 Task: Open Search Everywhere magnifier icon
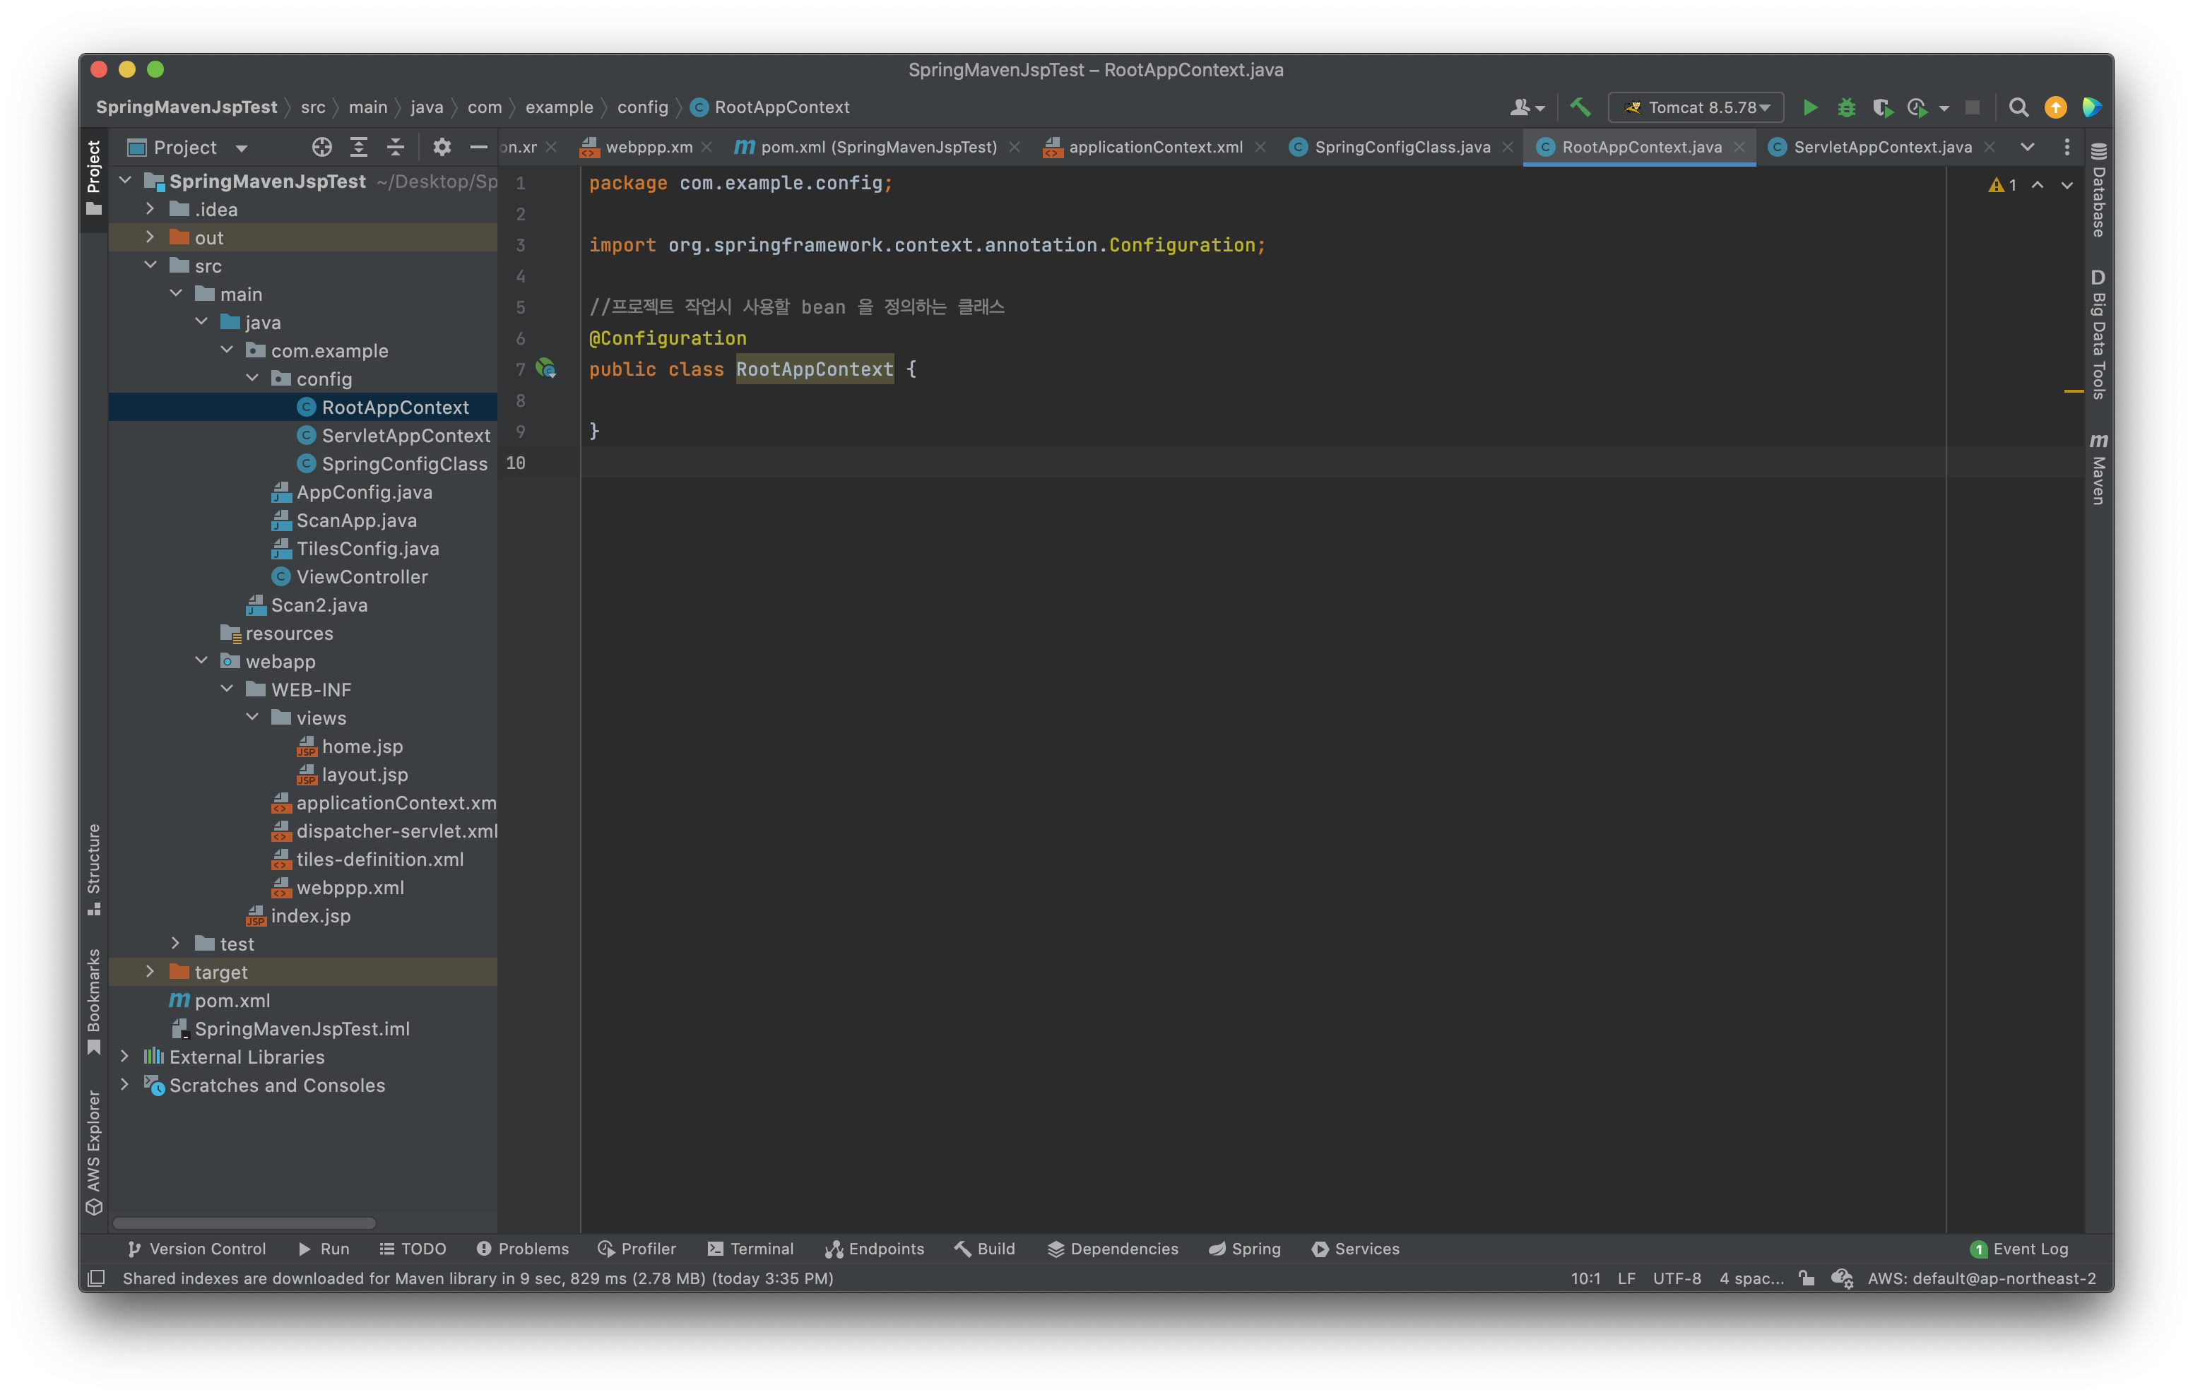point(2018,107)
